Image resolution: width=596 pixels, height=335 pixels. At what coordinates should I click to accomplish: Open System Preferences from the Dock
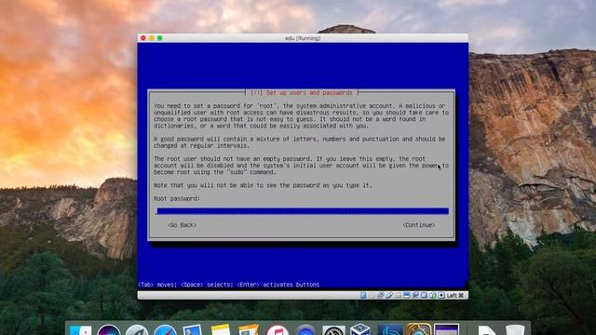[333, 329]
